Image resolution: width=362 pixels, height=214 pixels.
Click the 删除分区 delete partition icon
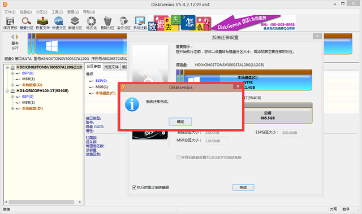[107, 23]
